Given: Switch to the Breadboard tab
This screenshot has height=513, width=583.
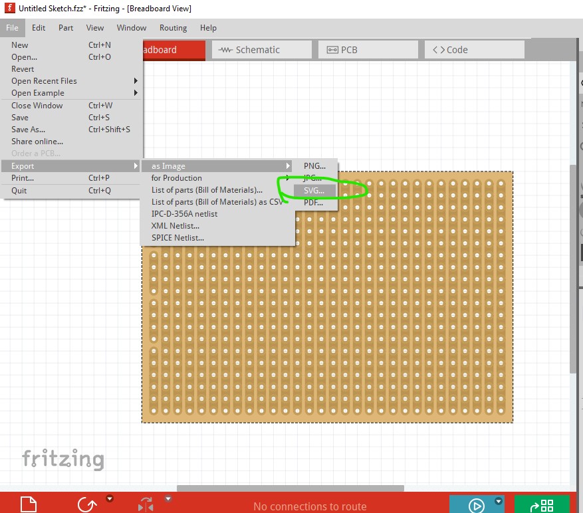Looking at the screenshot, I should pos(174,50).
